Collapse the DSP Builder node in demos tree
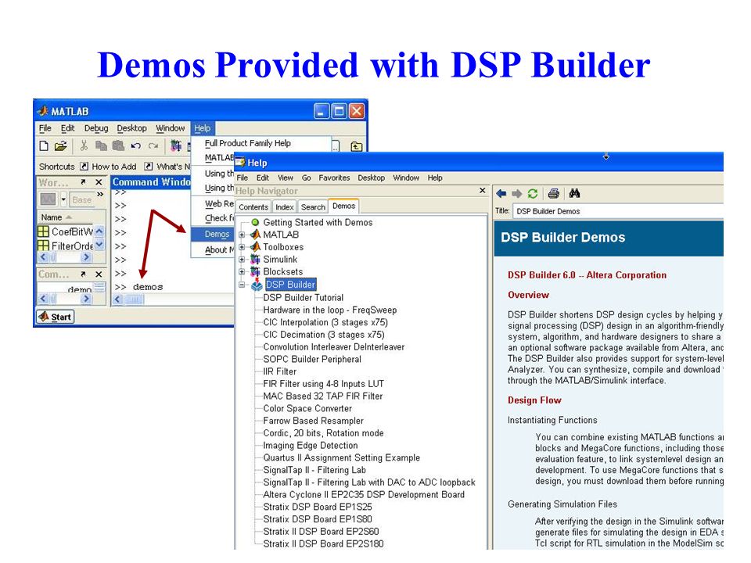Screen dimensions: 751x563 point(242,285)
